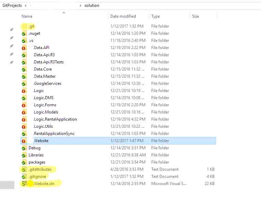Click the 11/18/2016 2:40 PM date cell
Image resolution: width=261 pixels, height=199 pixels.
tap(128, 41)
